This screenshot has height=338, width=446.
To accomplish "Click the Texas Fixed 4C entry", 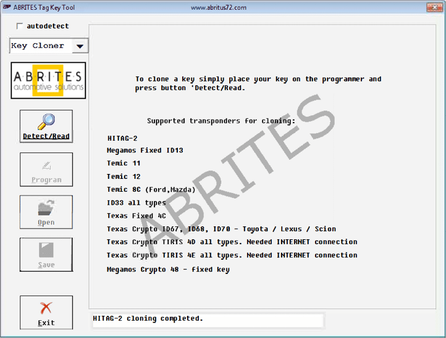I will pos(136,216).
